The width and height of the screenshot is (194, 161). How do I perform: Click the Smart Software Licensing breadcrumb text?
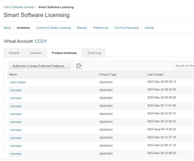pos(56,7)
